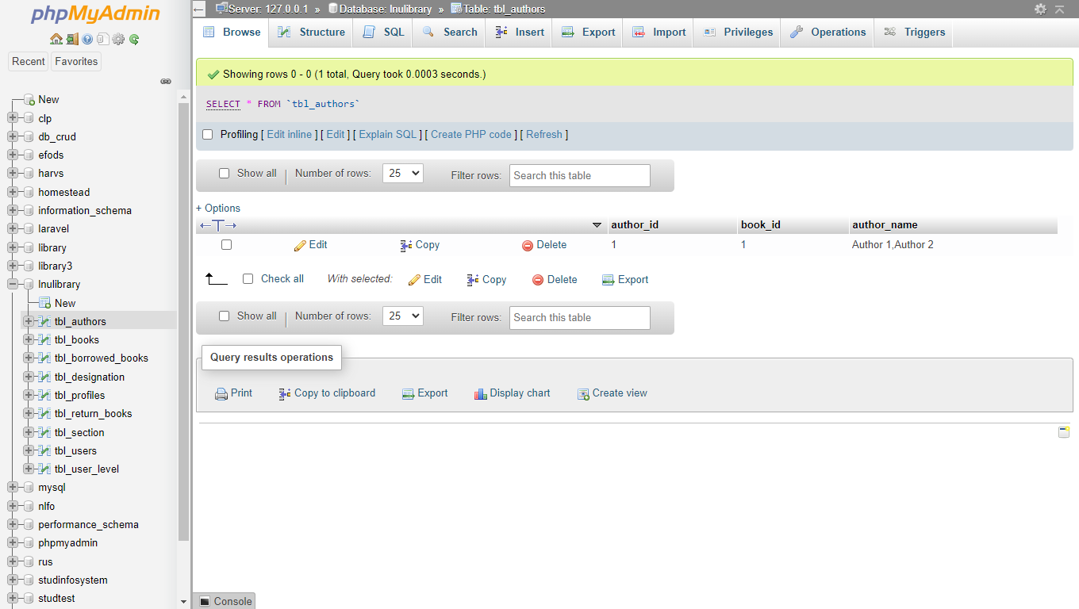Screen dimensions: 1079x609
Task: Sort by author_name column header
Action: [885, 225]
